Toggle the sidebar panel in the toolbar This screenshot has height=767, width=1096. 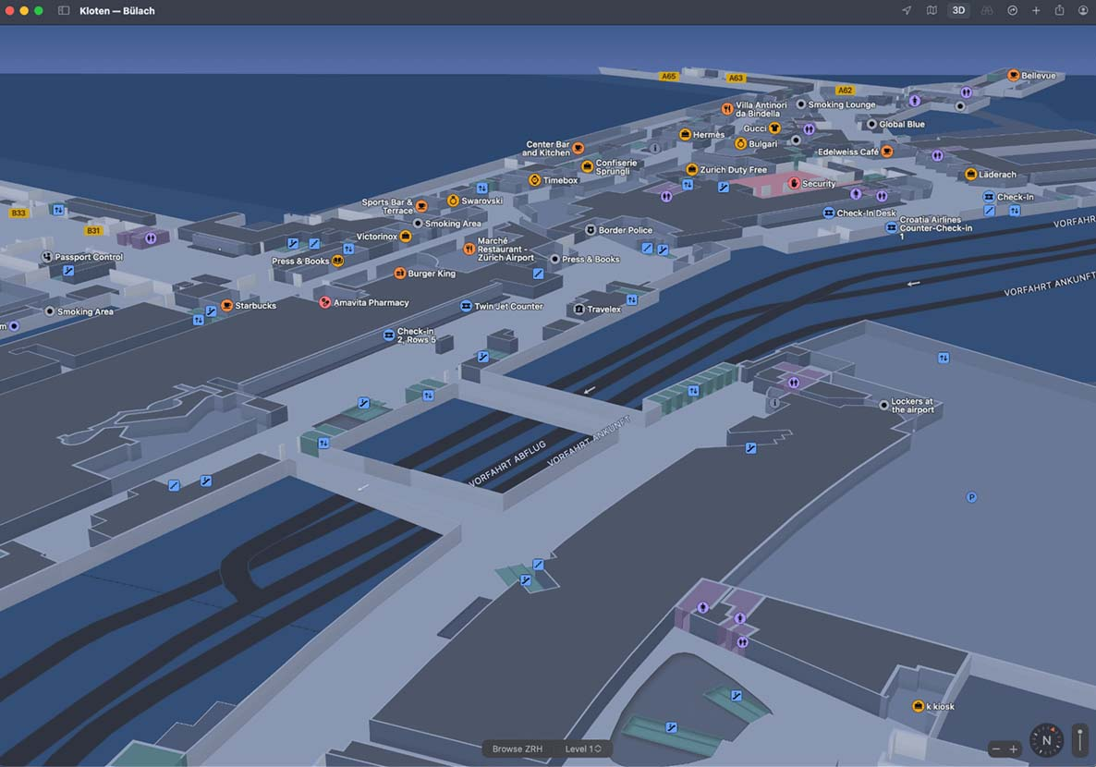click(64, 10)
